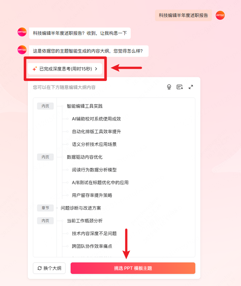Click 挑选 PPT 模板主题 button
The width and height of the screenshot is (241, 286).
click(x=133, y=268)
